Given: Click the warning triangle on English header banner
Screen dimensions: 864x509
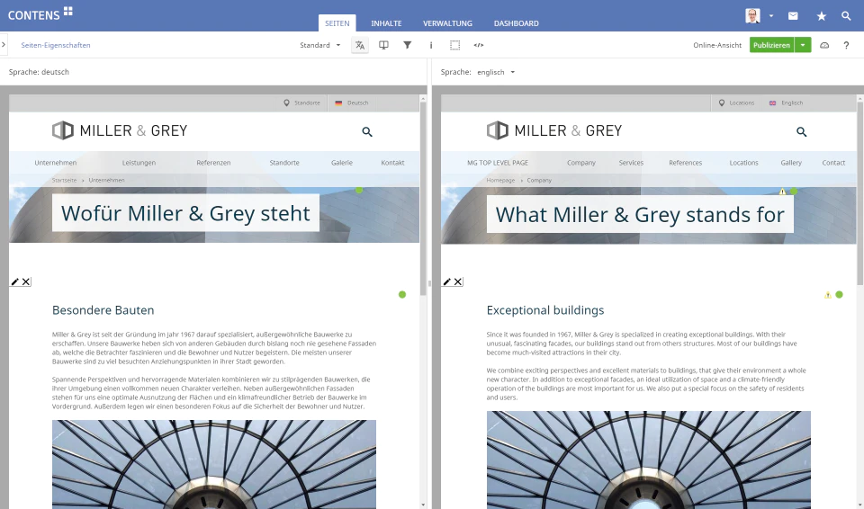Looking at the screenshot, I should click(x=782, y=192).
